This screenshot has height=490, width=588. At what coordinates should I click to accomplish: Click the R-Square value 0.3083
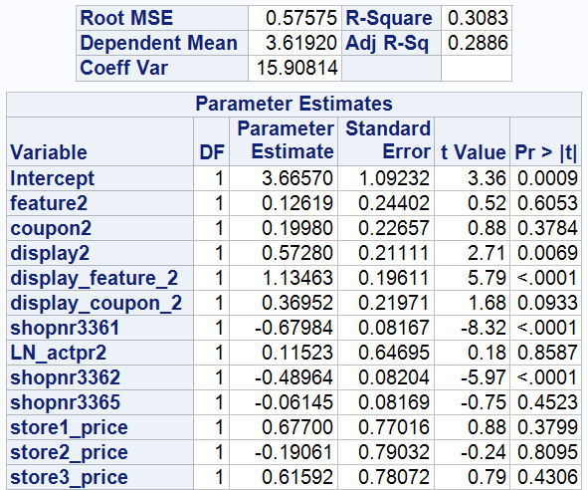tap(477, 18)
